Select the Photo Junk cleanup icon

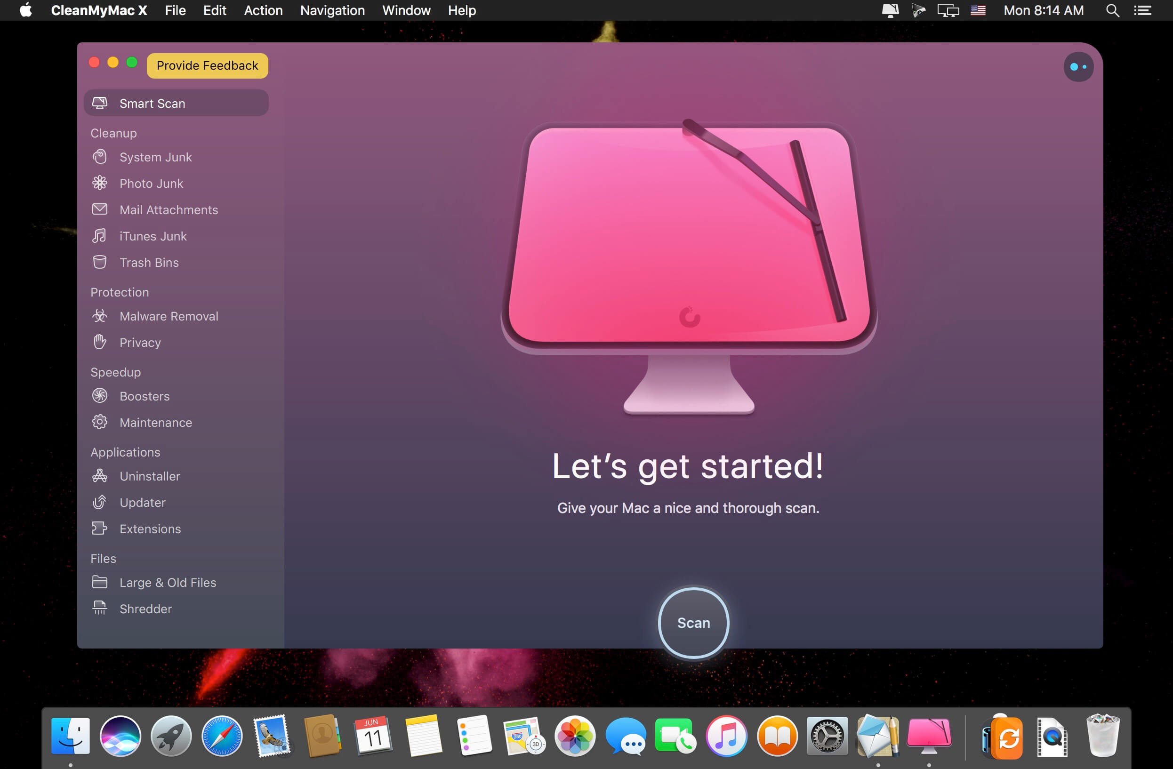(100, 183)
